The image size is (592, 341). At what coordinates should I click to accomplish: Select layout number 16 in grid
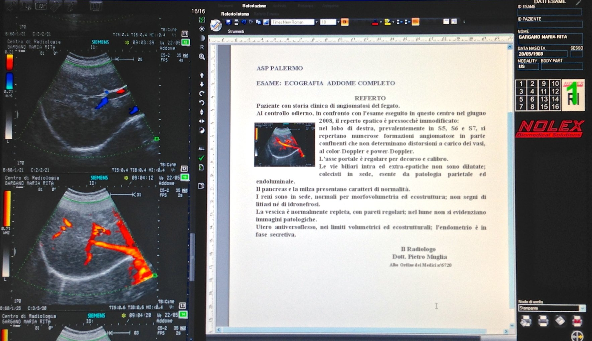pos(555,107)
